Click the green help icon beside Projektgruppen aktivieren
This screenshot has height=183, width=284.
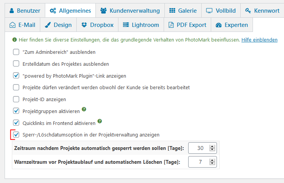point(84,110)
